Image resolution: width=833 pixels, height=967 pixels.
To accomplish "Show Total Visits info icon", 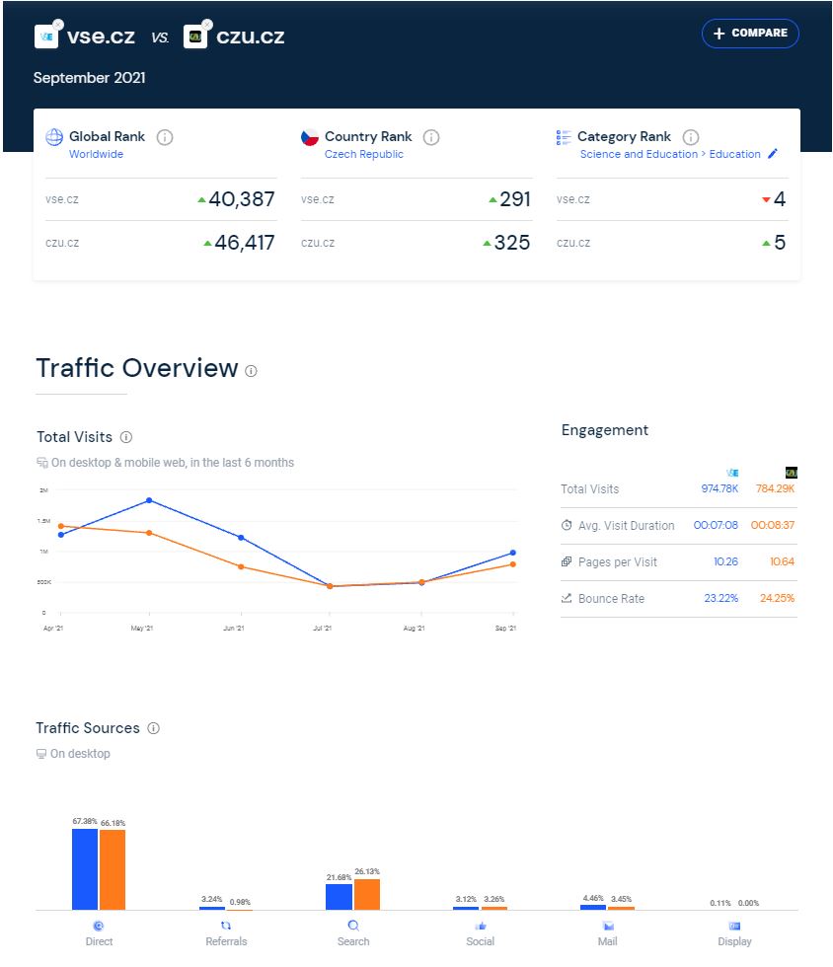I will (126, 437).
